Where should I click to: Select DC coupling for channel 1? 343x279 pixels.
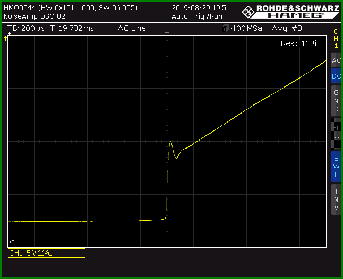(336, 76)
